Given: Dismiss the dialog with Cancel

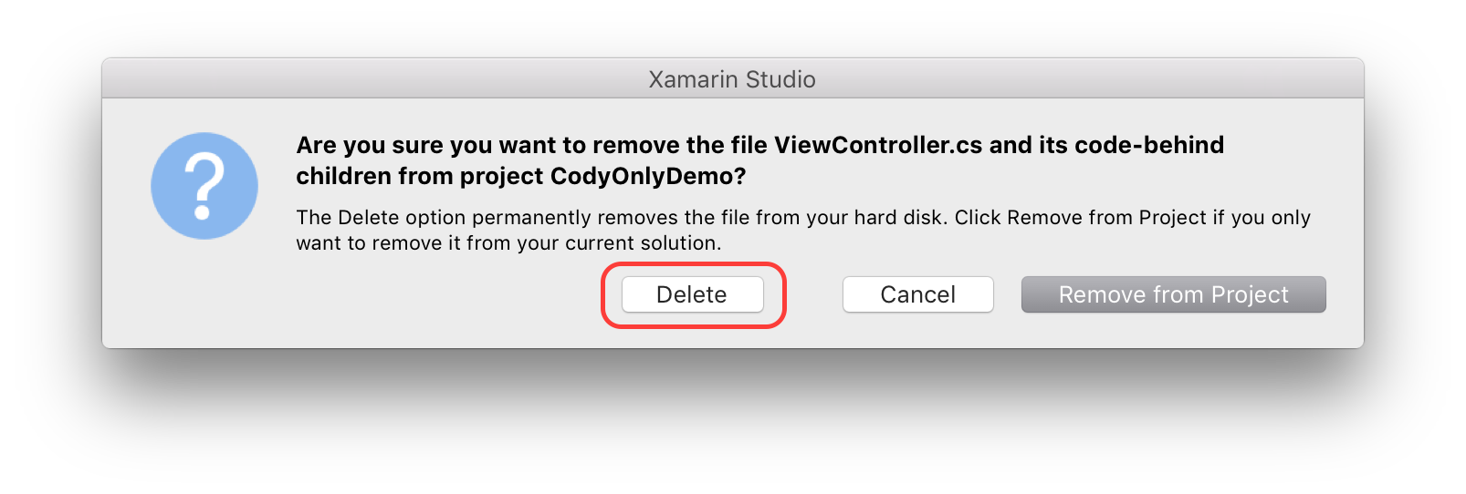Looking at the screenshot, I should coord(917,294).
